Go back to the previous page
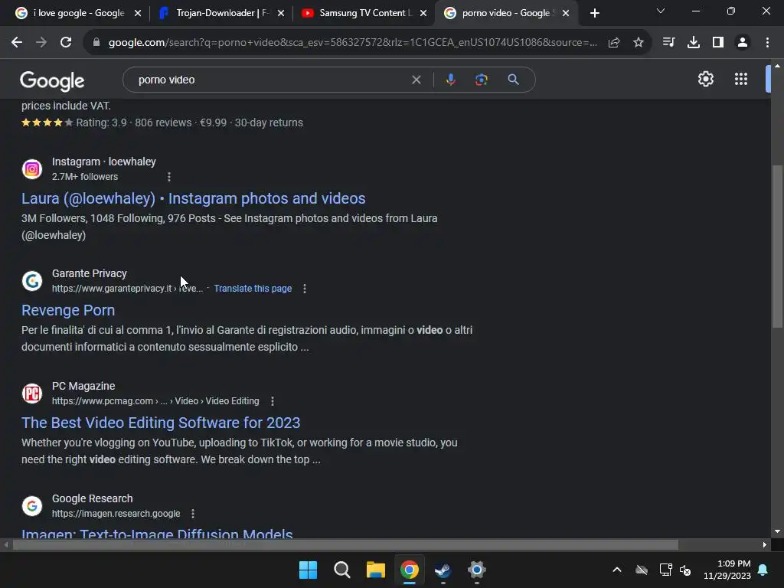 pyautogui.click(x=17, y=43)
